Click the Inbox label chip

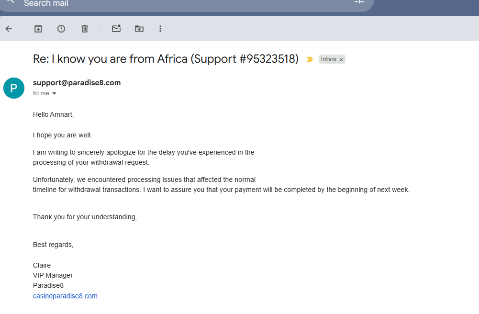click(x=328, y=59)
